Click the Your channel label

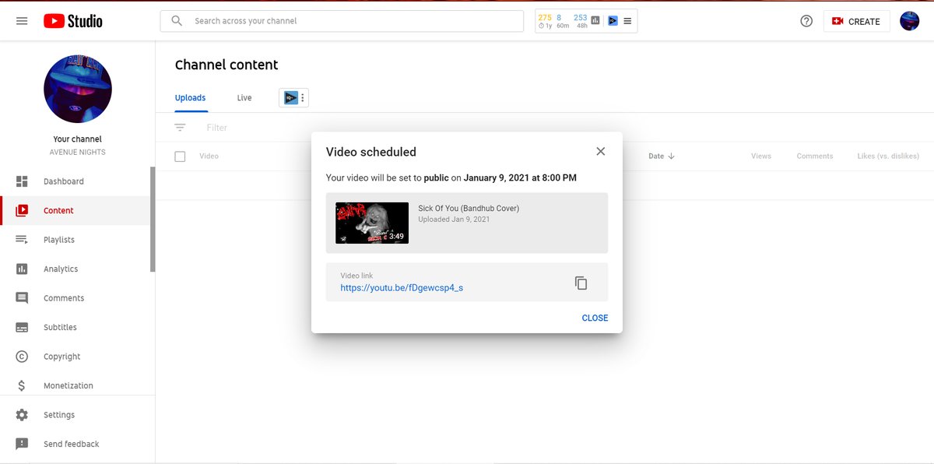(x=78, y=139)
